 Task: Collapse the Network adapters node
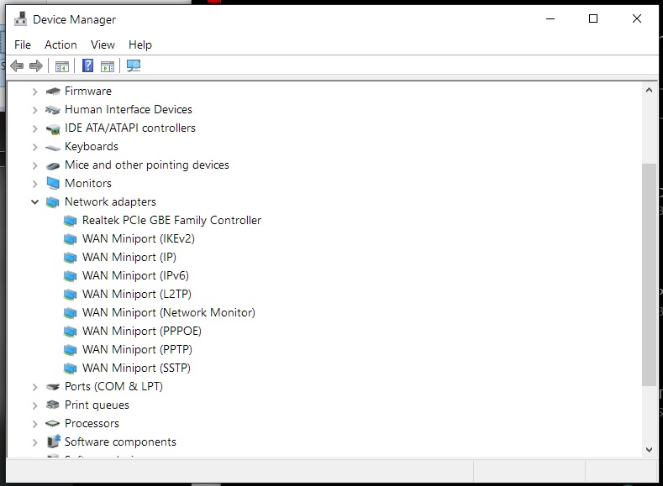point(35,202)
